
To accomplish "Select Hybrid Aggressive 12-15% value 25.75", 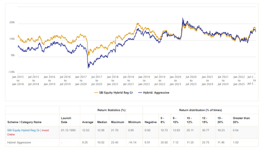I will 205,143.
